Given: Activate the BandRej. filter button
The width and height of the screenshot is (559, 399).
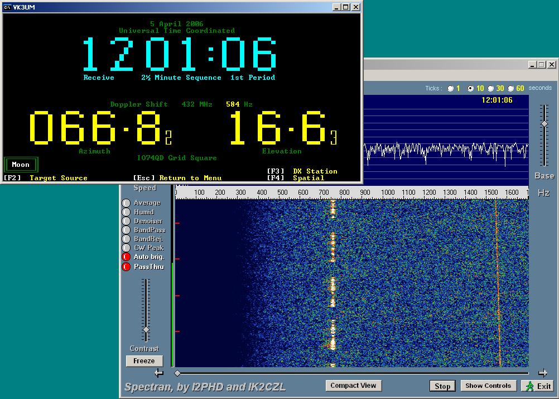Looking at the screenshot, I should 126,239.
